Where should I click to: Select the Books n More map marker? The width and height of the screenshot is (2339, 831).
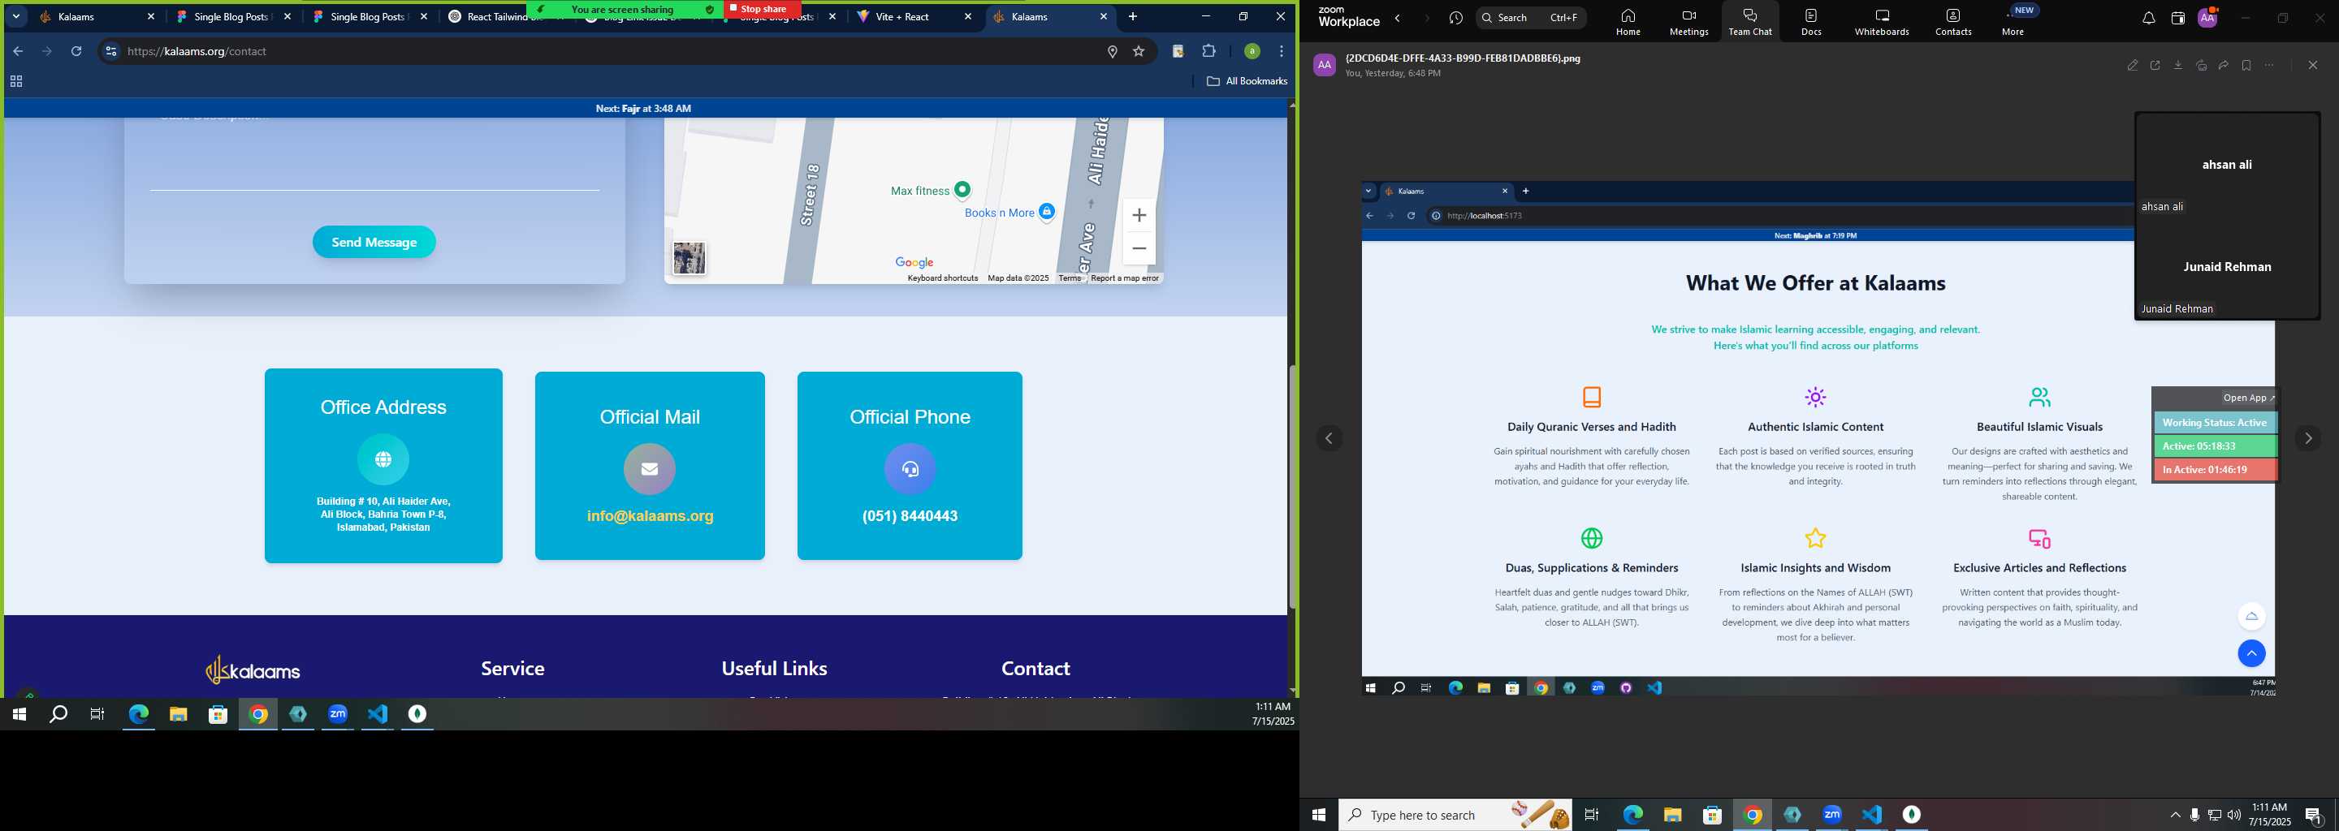1047,211
